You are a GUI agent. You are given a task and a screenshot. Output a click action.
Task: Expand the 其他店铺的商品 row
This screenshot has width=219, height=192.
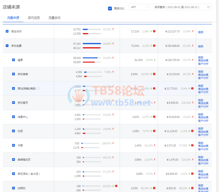(x=13, y=88)
